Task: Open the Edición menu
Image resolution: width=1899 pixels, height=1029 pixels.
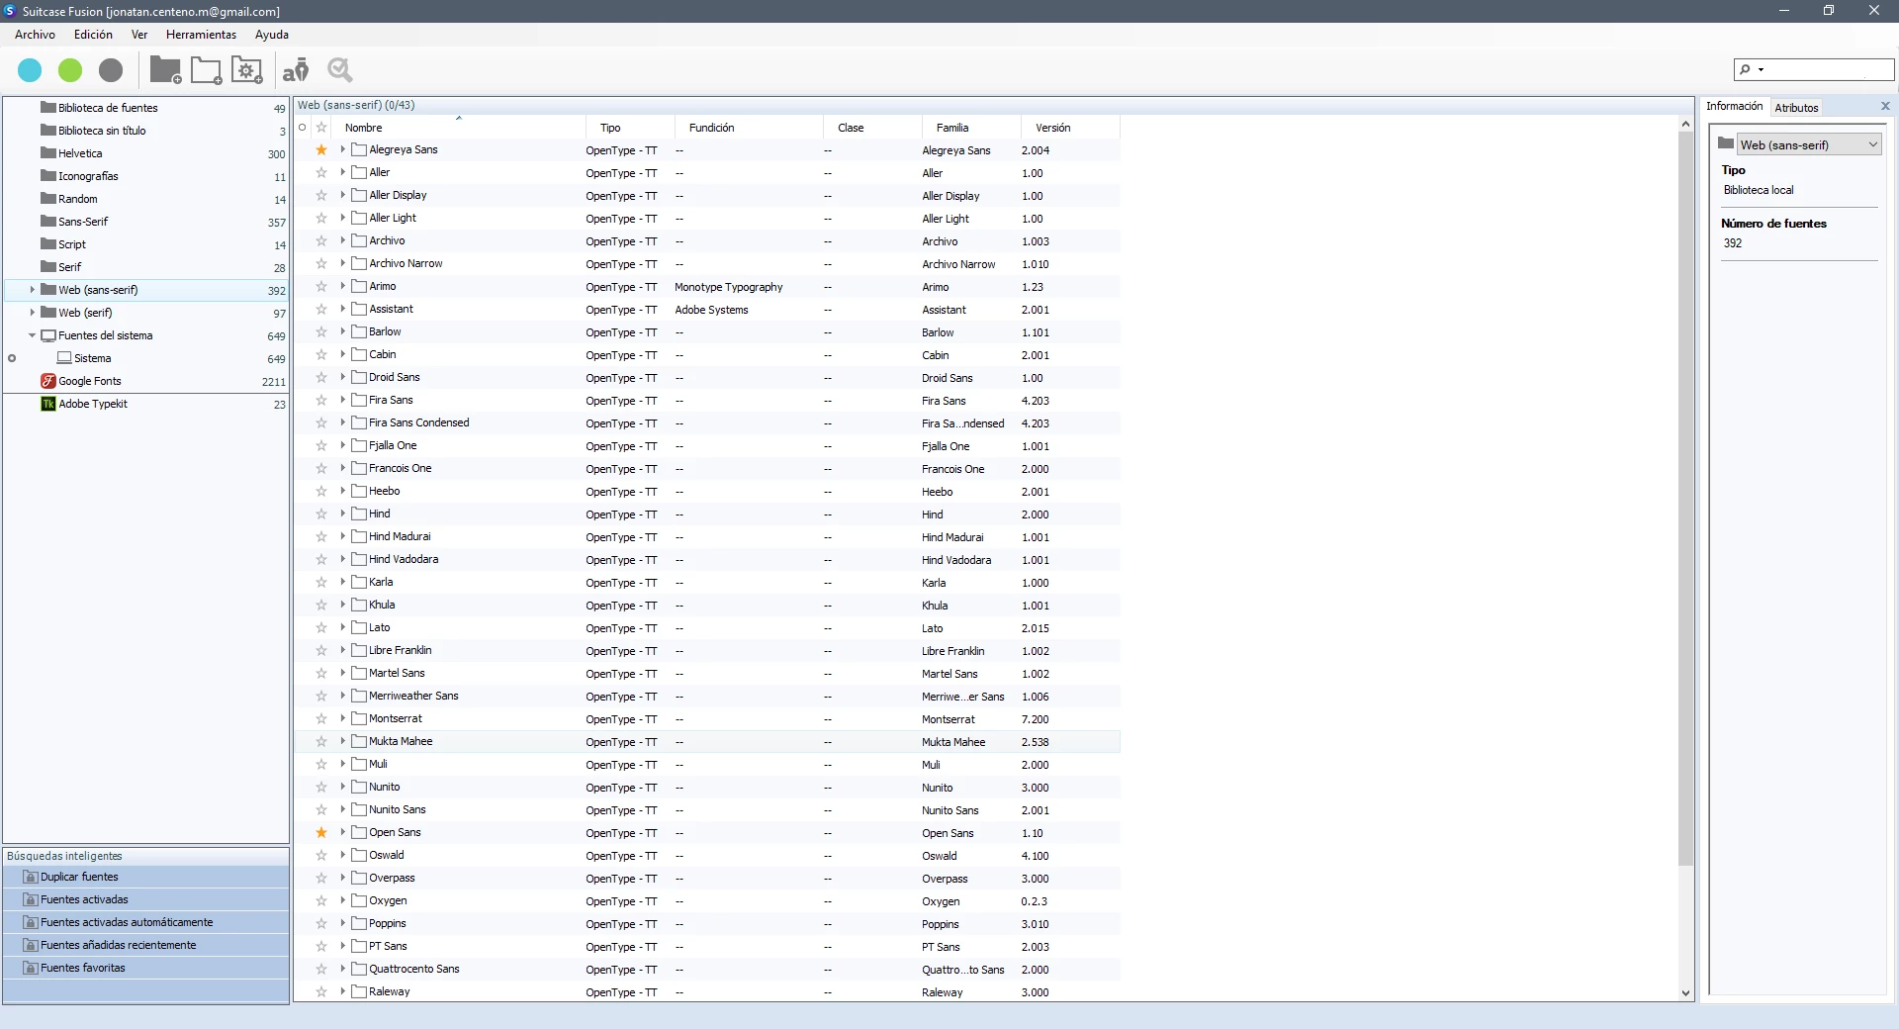Action: point(93,35)
